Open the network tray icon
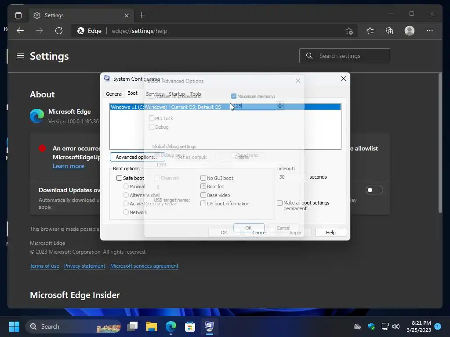Viewport: 450px width, 337px height. [x=385, y=326]
